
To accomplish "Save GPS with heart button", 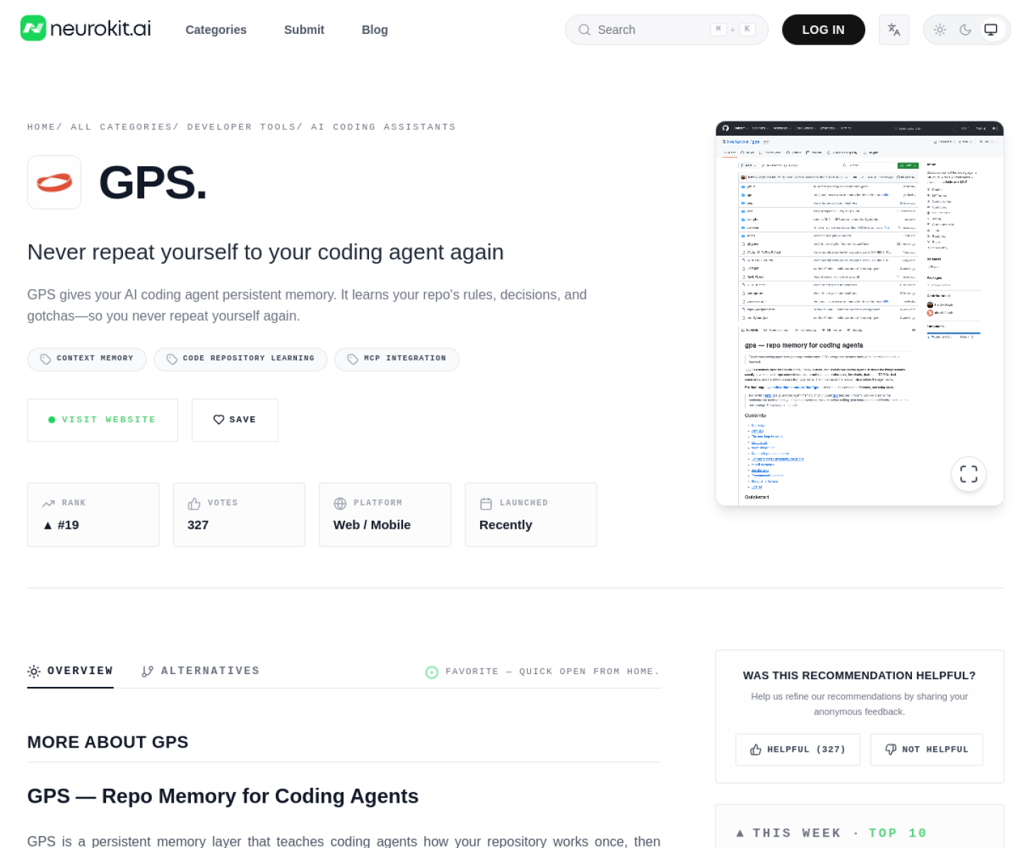I will (x=235, y=420).
